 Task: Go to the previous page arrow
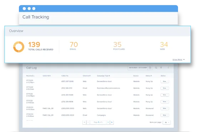coord(88,122)
